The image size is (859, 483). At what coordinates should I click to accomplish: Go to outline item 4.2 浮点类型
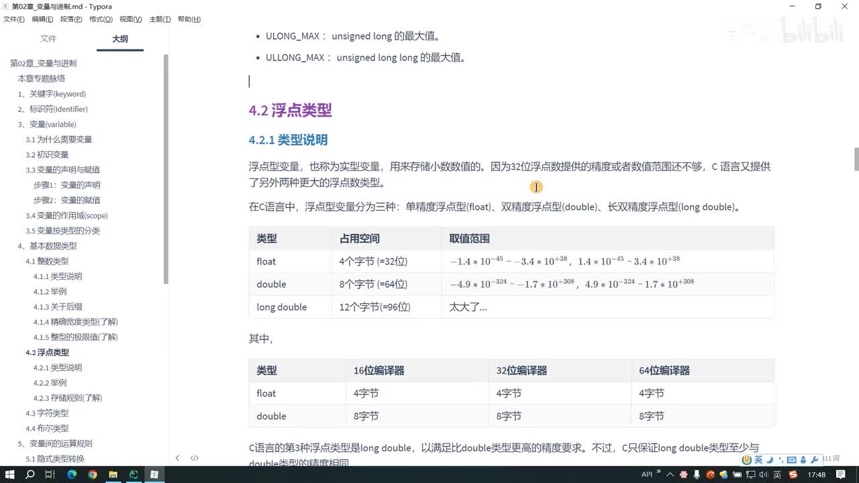click(x=47, y=352)
